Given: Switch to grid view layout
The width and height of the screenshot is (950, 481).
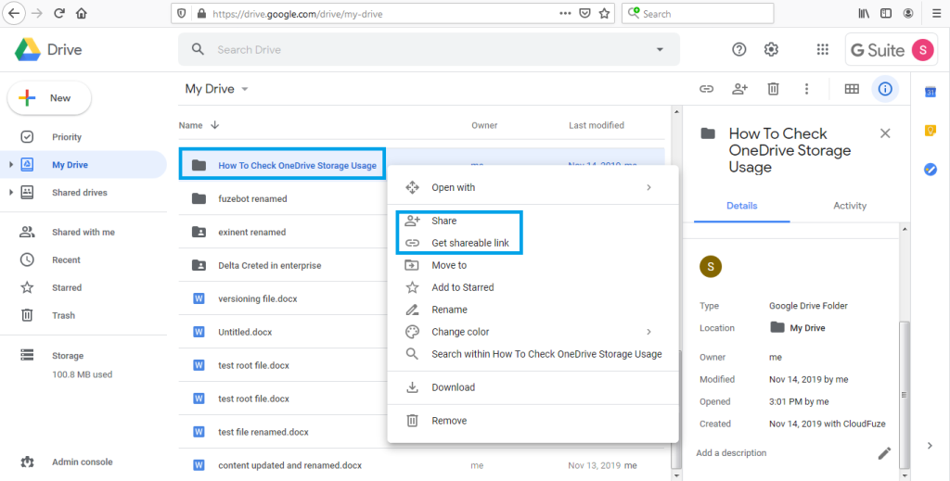Looking at the screenshot, I should [x=852, y=89].
